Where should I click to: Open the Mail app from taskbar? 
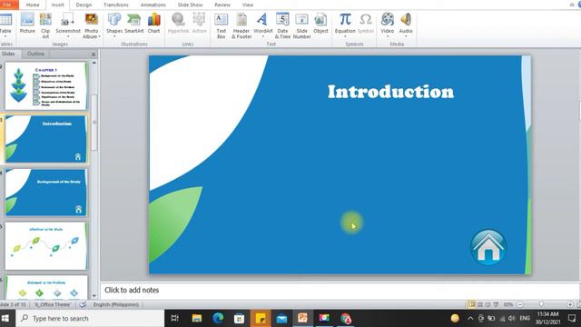(281, 319)
